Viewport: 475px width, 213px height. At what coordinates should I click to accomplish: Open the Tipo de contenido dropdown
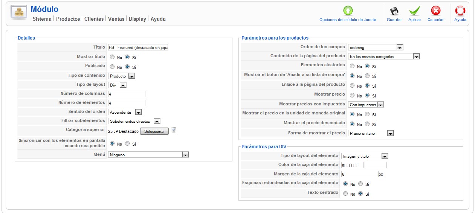pos(121,76)
